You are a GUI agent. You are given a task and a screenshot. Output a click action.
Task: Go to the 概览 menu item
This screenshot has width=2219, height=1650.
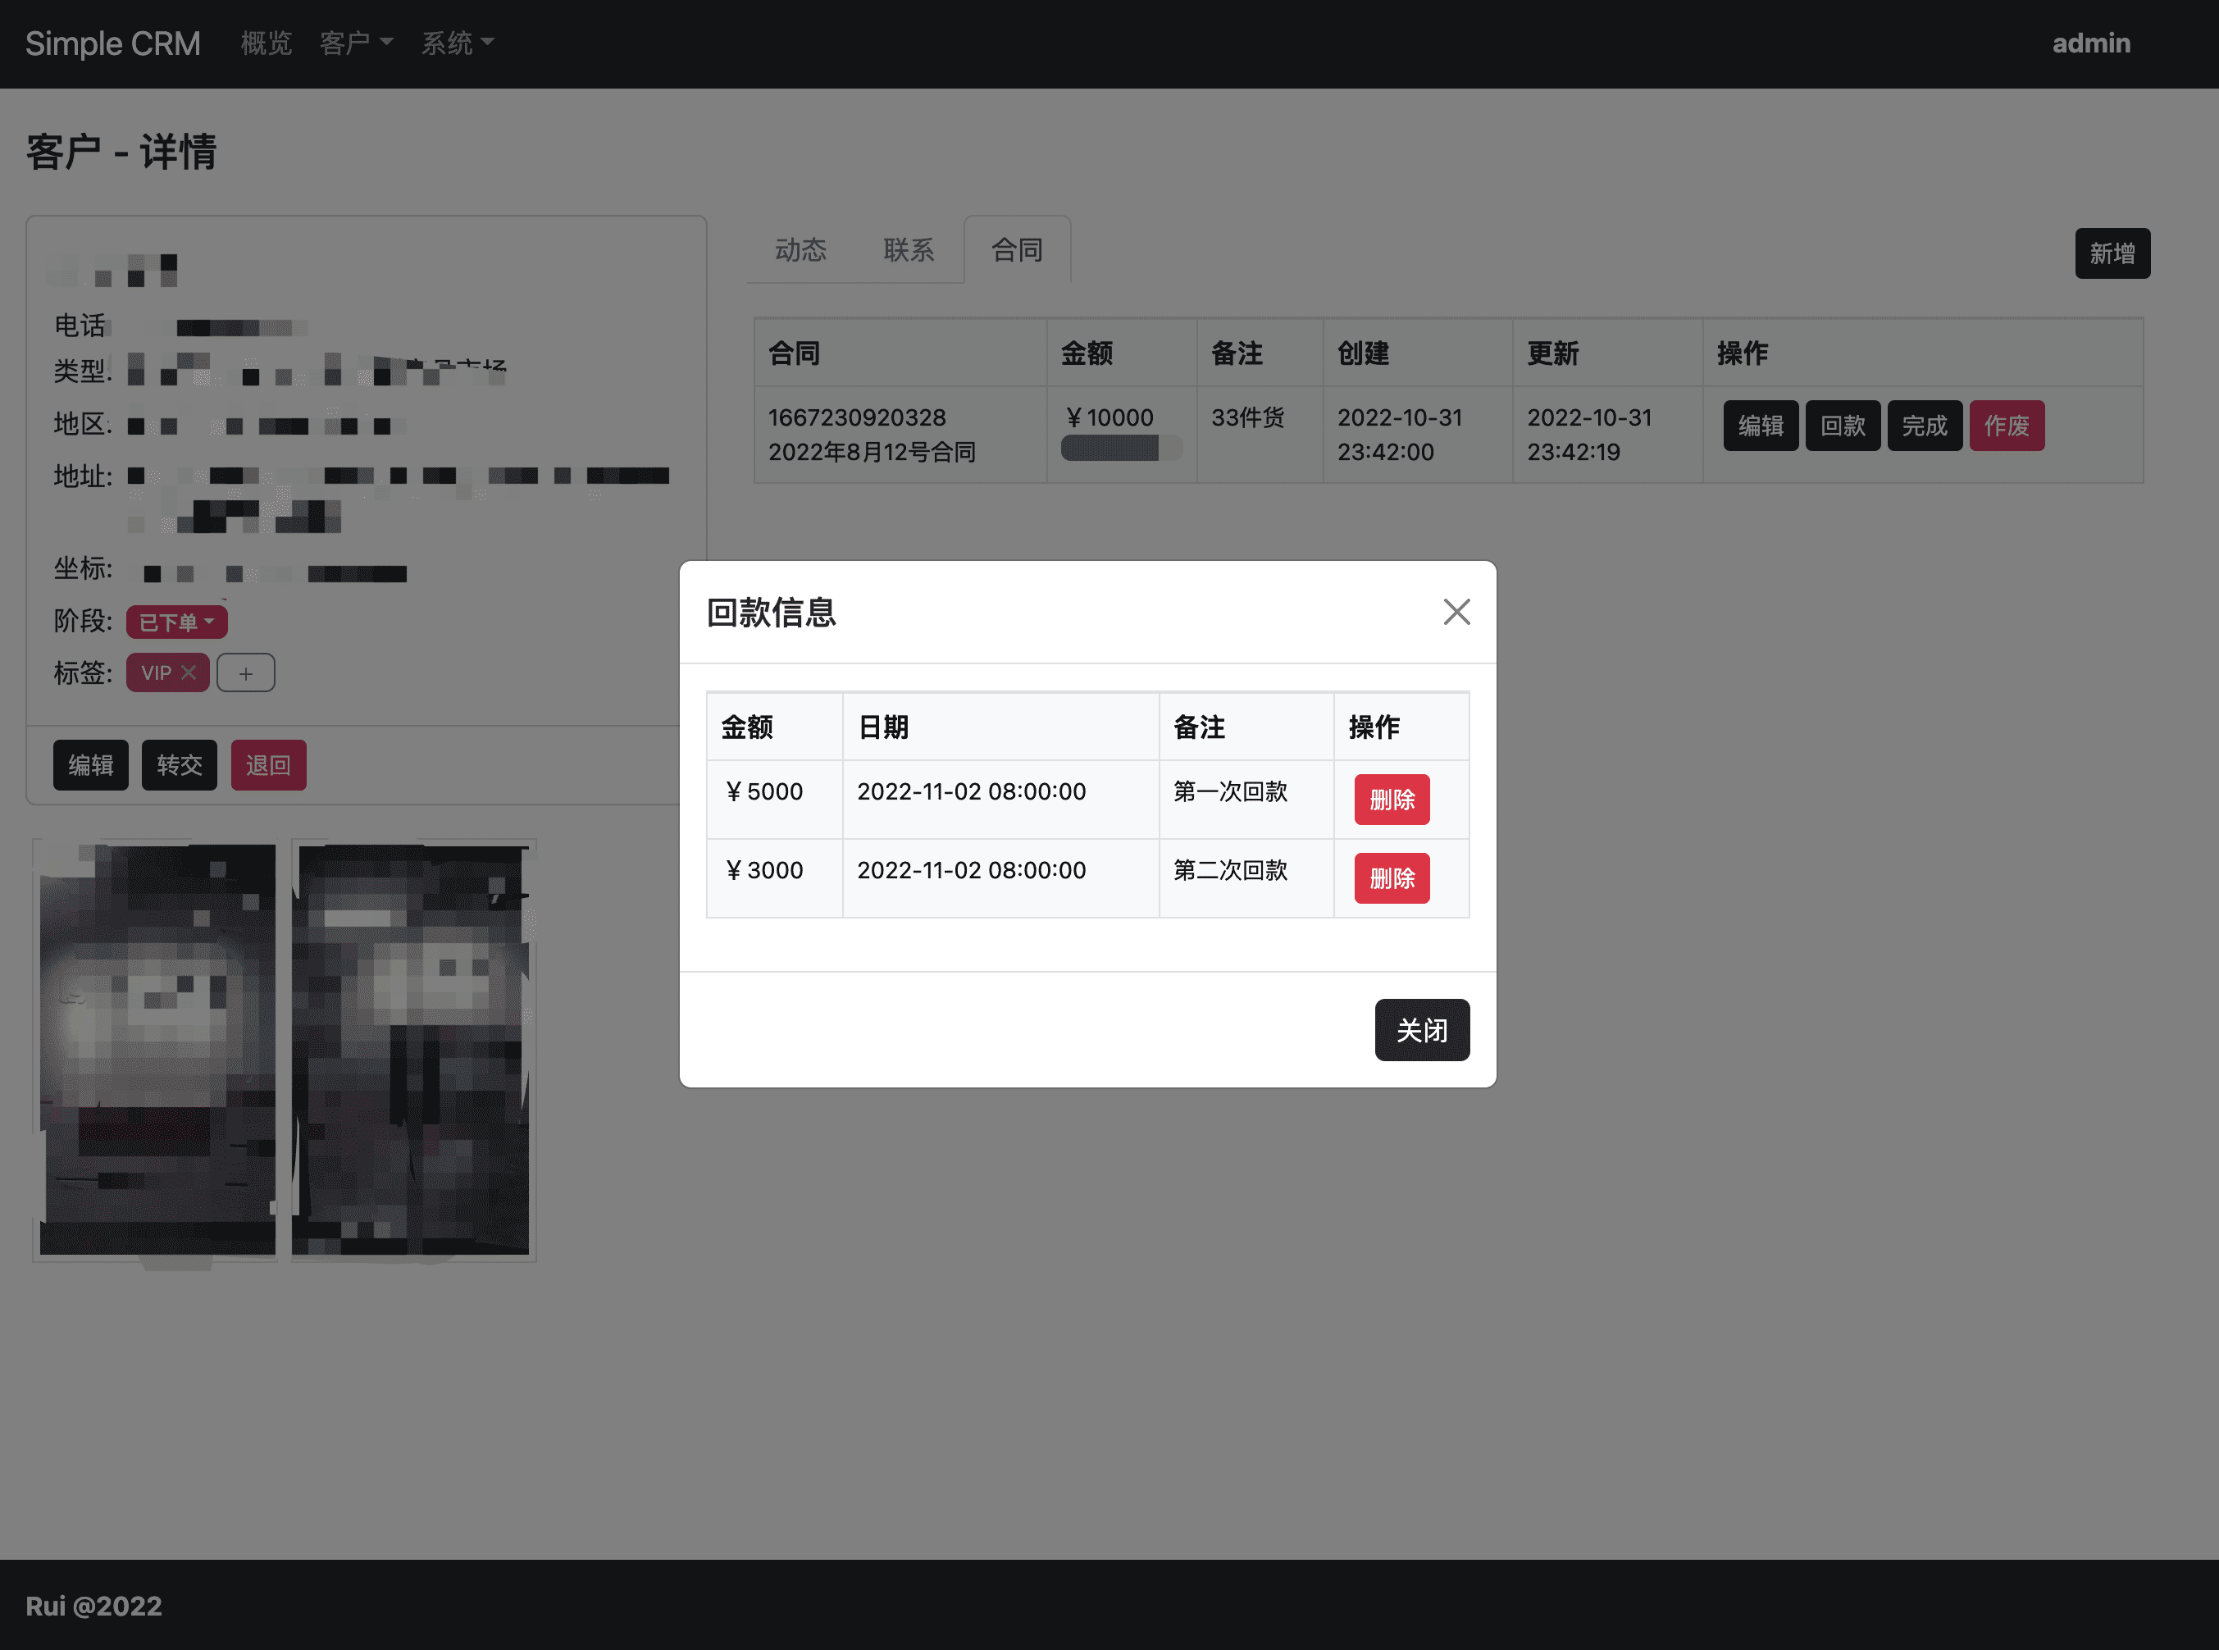coord(266,43)
